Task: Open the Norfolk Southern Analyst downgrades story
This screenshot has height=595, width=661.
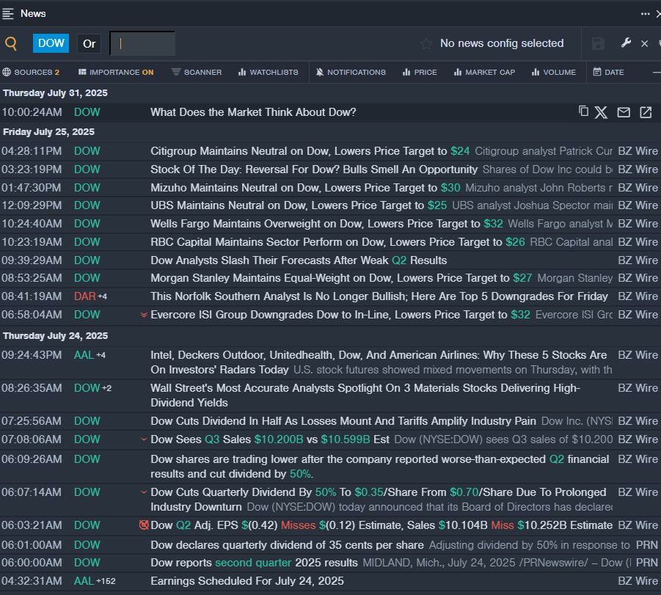Action: (x=379, y=296)
